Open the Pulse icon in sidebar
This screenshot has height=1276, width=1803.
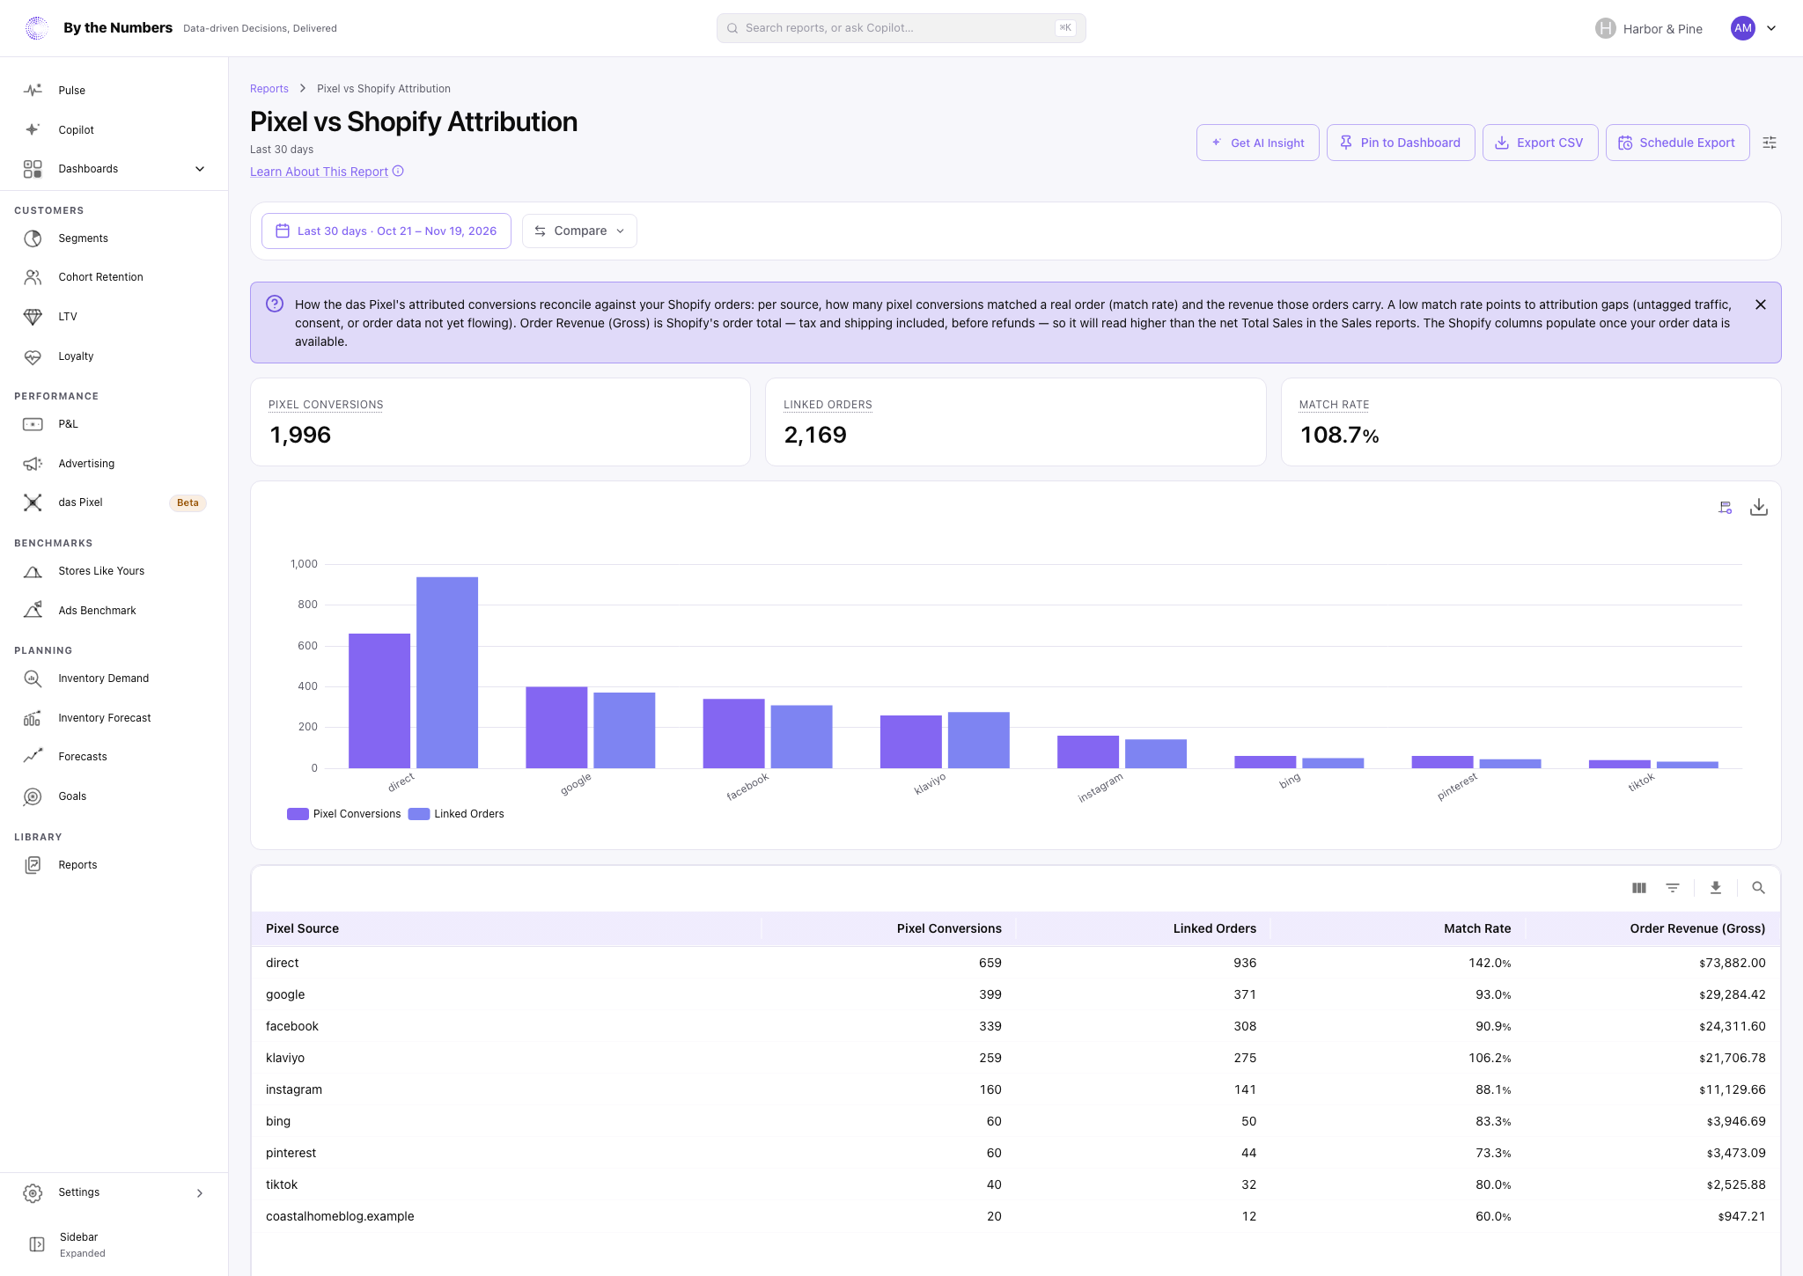[x=33, y=90]
